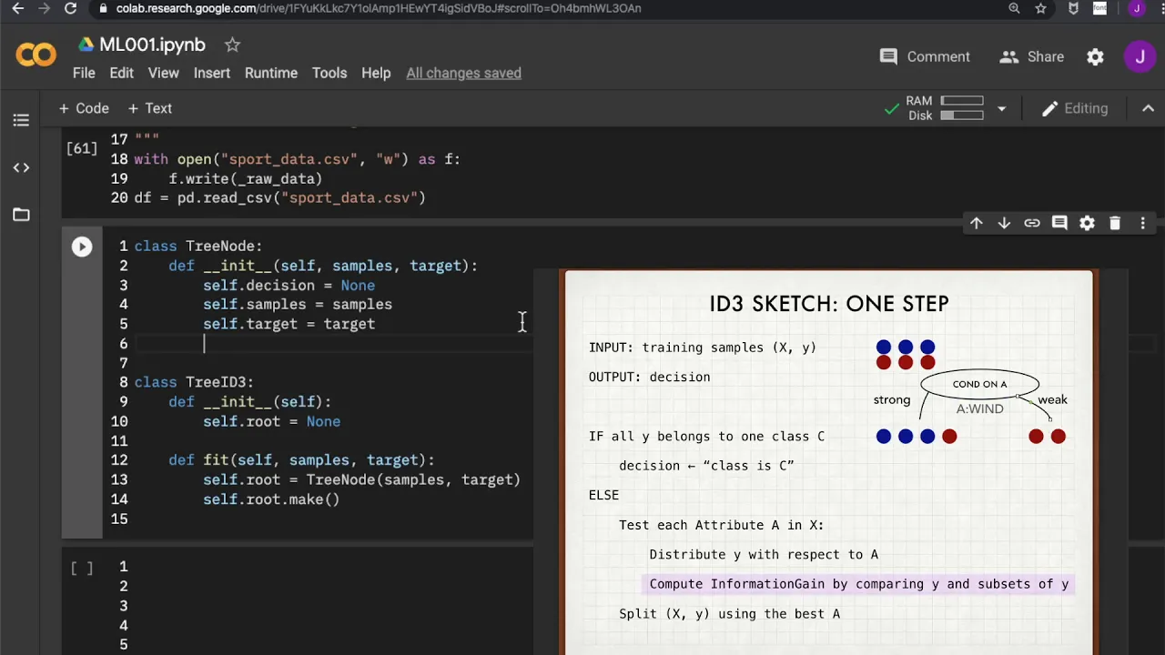Click the 'df = pd.read_csv' code line
The image size is (1165, 655).
pos(279,198)
